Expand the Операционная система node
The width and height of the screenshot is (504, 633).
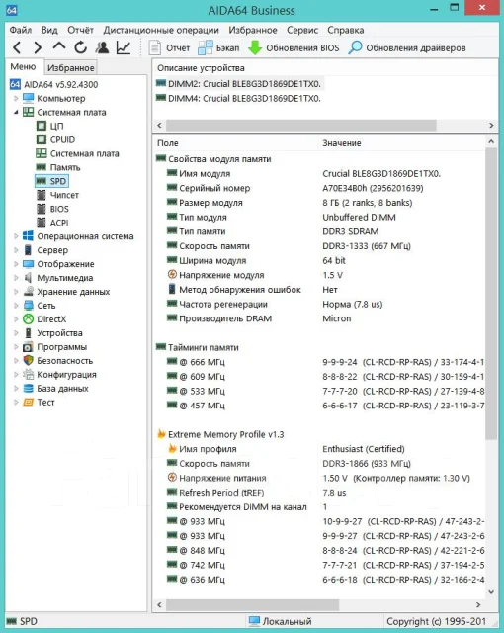pos(16,236)
